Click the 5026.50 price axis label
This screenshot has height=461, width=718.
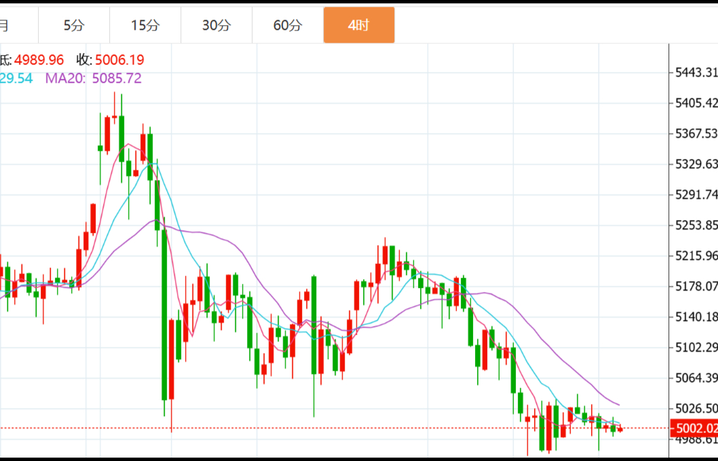click(x=695, y=408)
